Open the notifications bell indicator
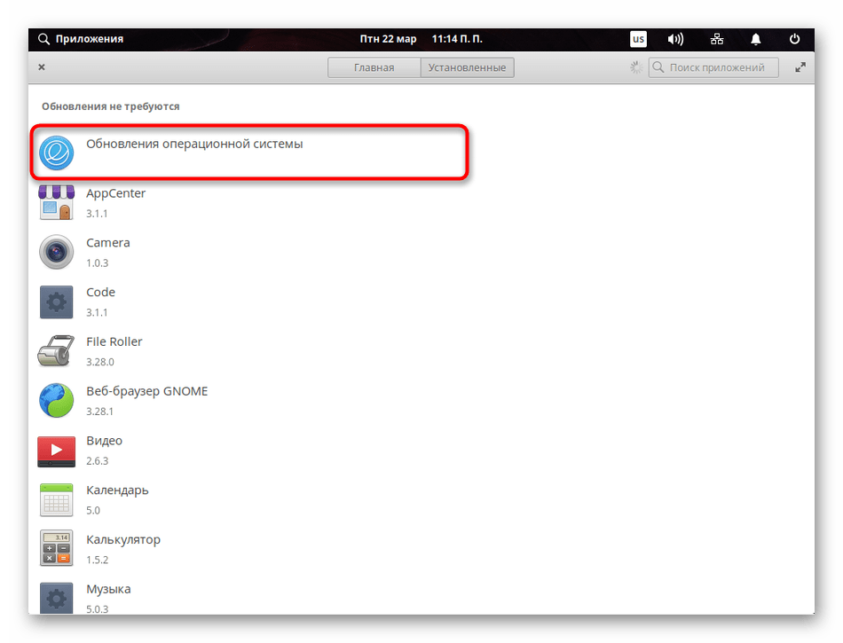Viewport: 843px width, 643px height. pyautogui.click(x=755, y=39)
